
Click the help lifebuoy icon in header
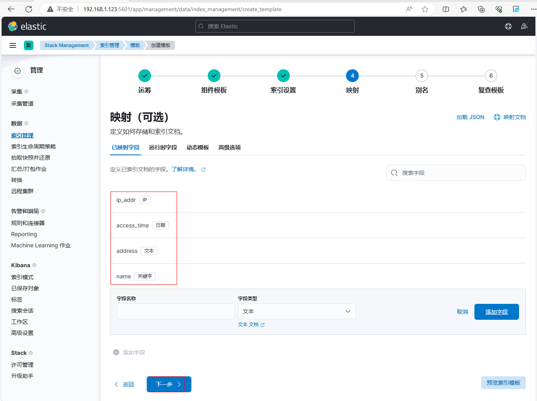pos(508,26)
